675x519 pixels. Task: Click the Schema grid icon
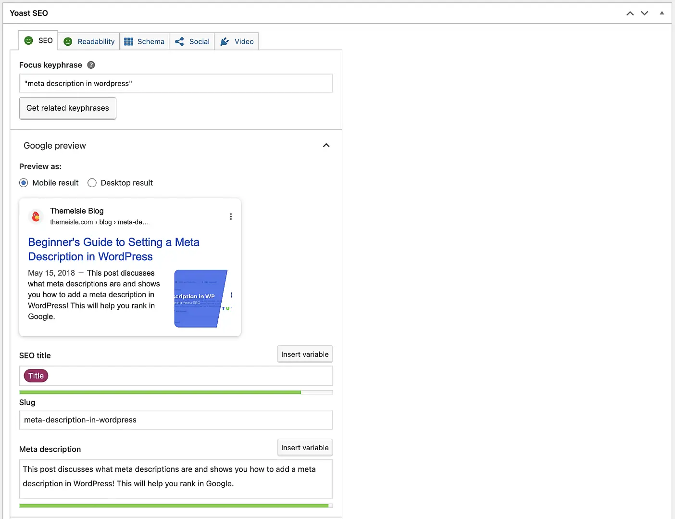click(x=128, y=41)
